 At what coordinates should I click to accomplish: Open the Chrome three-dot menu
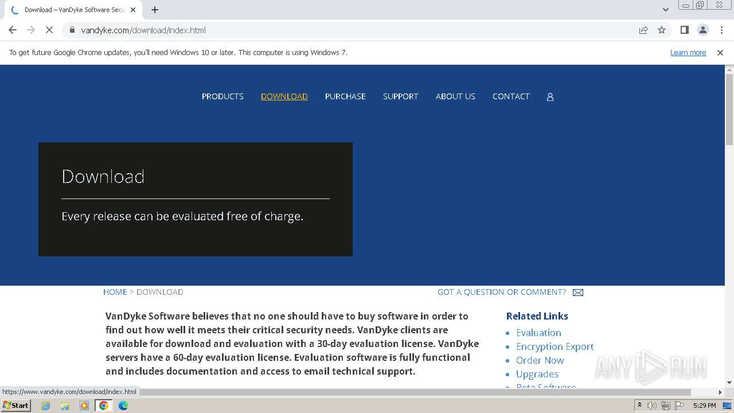tap(721, 30)
